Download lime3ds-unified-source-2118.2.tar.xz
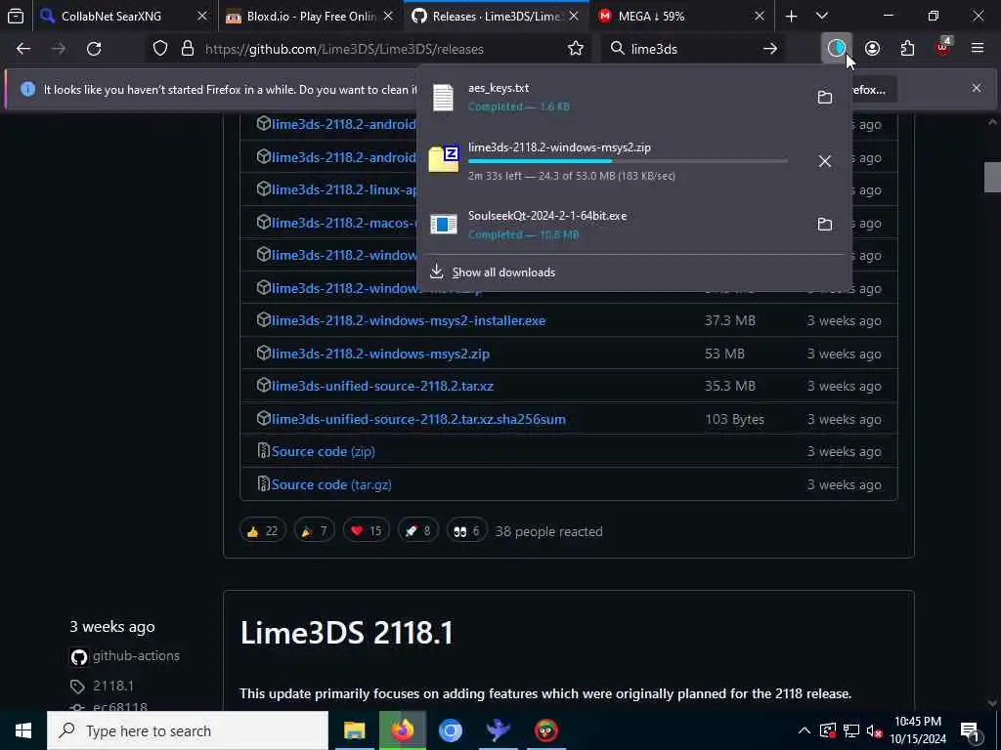1001x750 pixels. 382,386
